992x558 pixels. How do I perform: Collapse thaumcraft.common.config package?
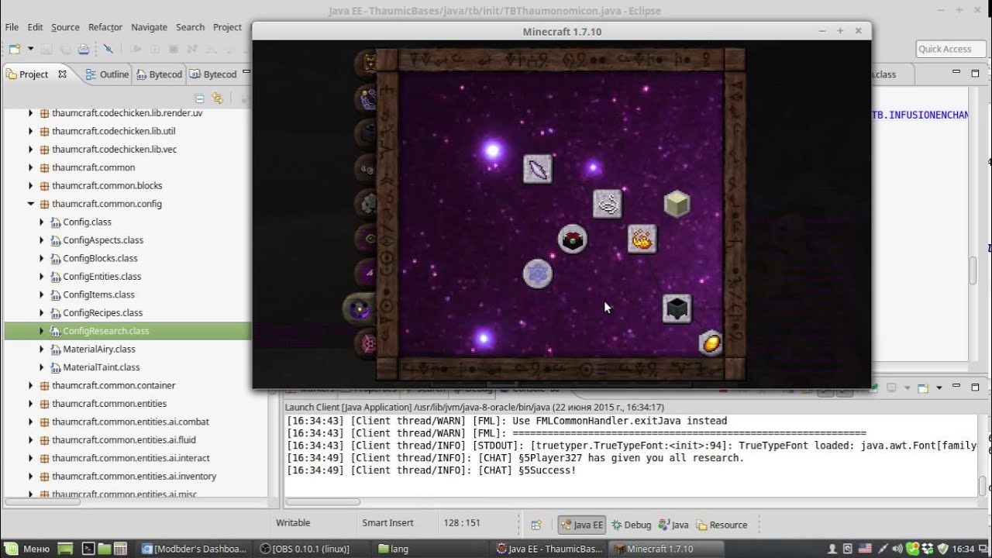pyautogui.click(x=31, y=204)
